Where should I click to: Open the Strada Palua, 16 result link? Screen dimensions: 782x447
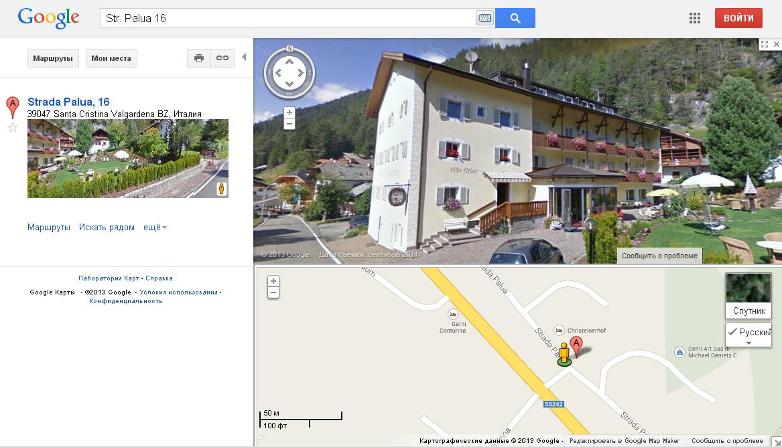(68, 102)
